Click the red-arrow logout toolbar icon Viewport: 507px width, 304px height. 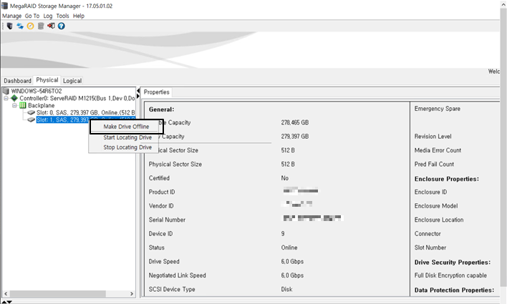pyautogui.click(x=51, y=26)
